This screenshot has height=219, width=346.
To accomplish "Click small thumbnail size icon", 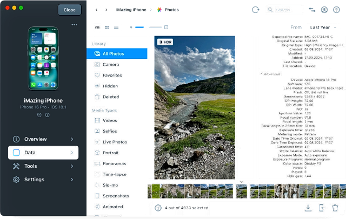I will click(131, 28).
